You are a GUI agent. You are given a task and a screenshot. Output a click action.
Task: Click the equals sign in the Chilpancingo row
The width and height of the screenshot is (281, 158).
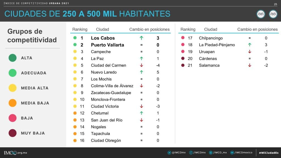pos(250,38)
